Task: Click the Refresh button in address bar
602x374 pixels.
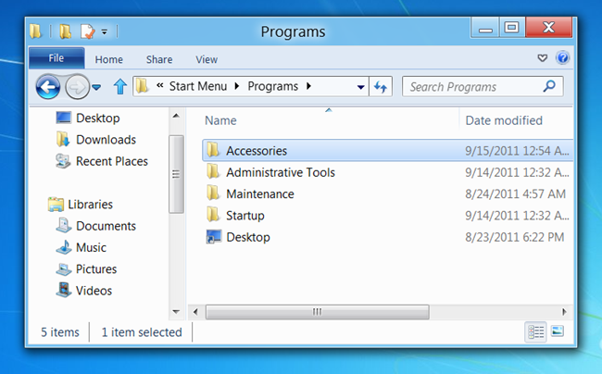Action: (381, 87)
